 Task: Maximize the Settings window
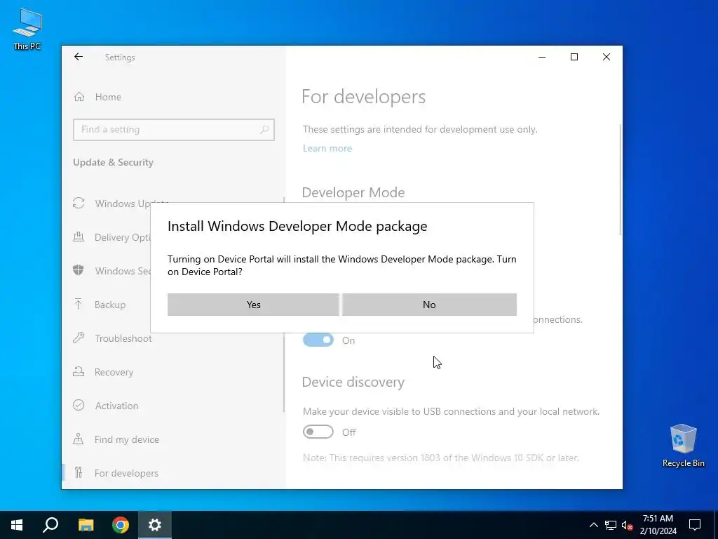click(574, 57)
